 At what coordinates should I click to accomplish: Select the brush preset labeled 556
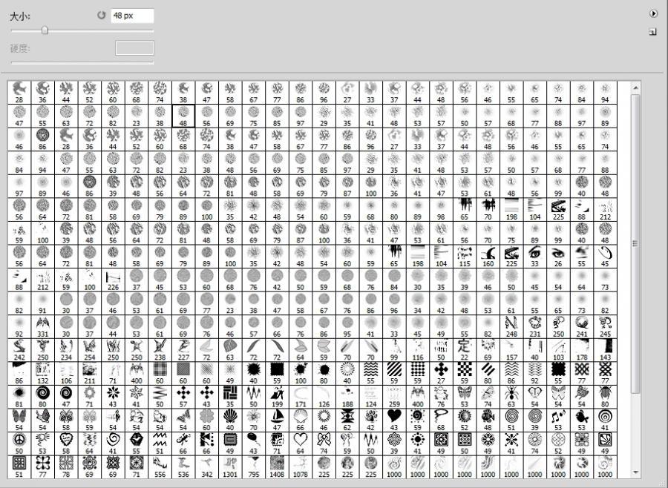click(x=160, y=467)
